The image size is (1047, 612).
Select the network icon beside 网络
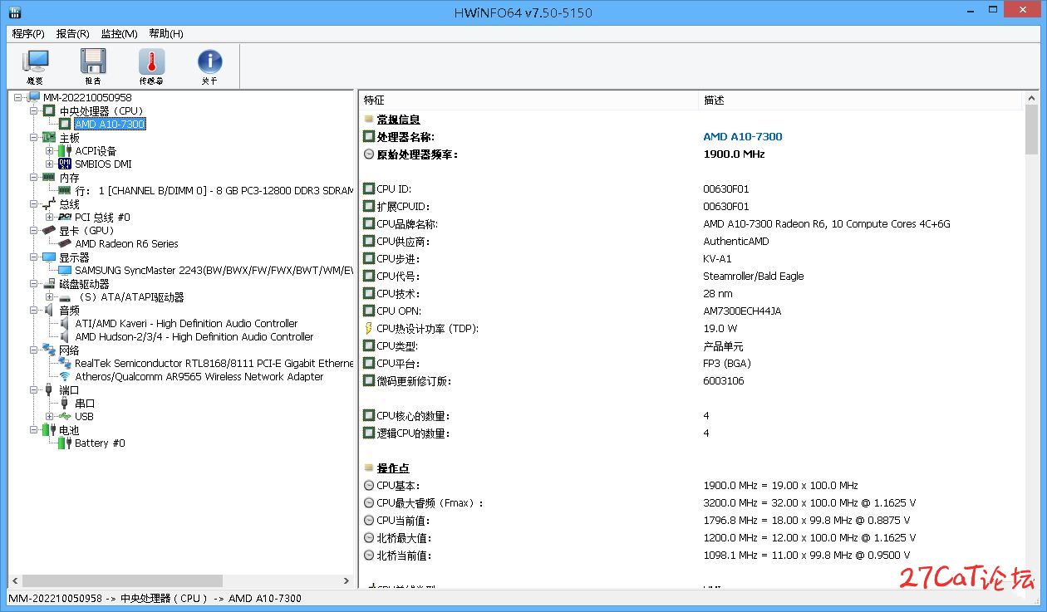[50, 350]
